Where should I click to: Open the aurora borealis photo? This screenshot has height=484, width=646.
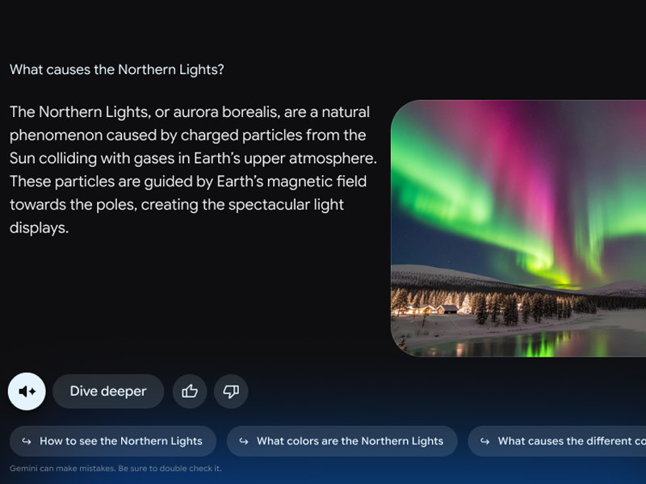518,228
